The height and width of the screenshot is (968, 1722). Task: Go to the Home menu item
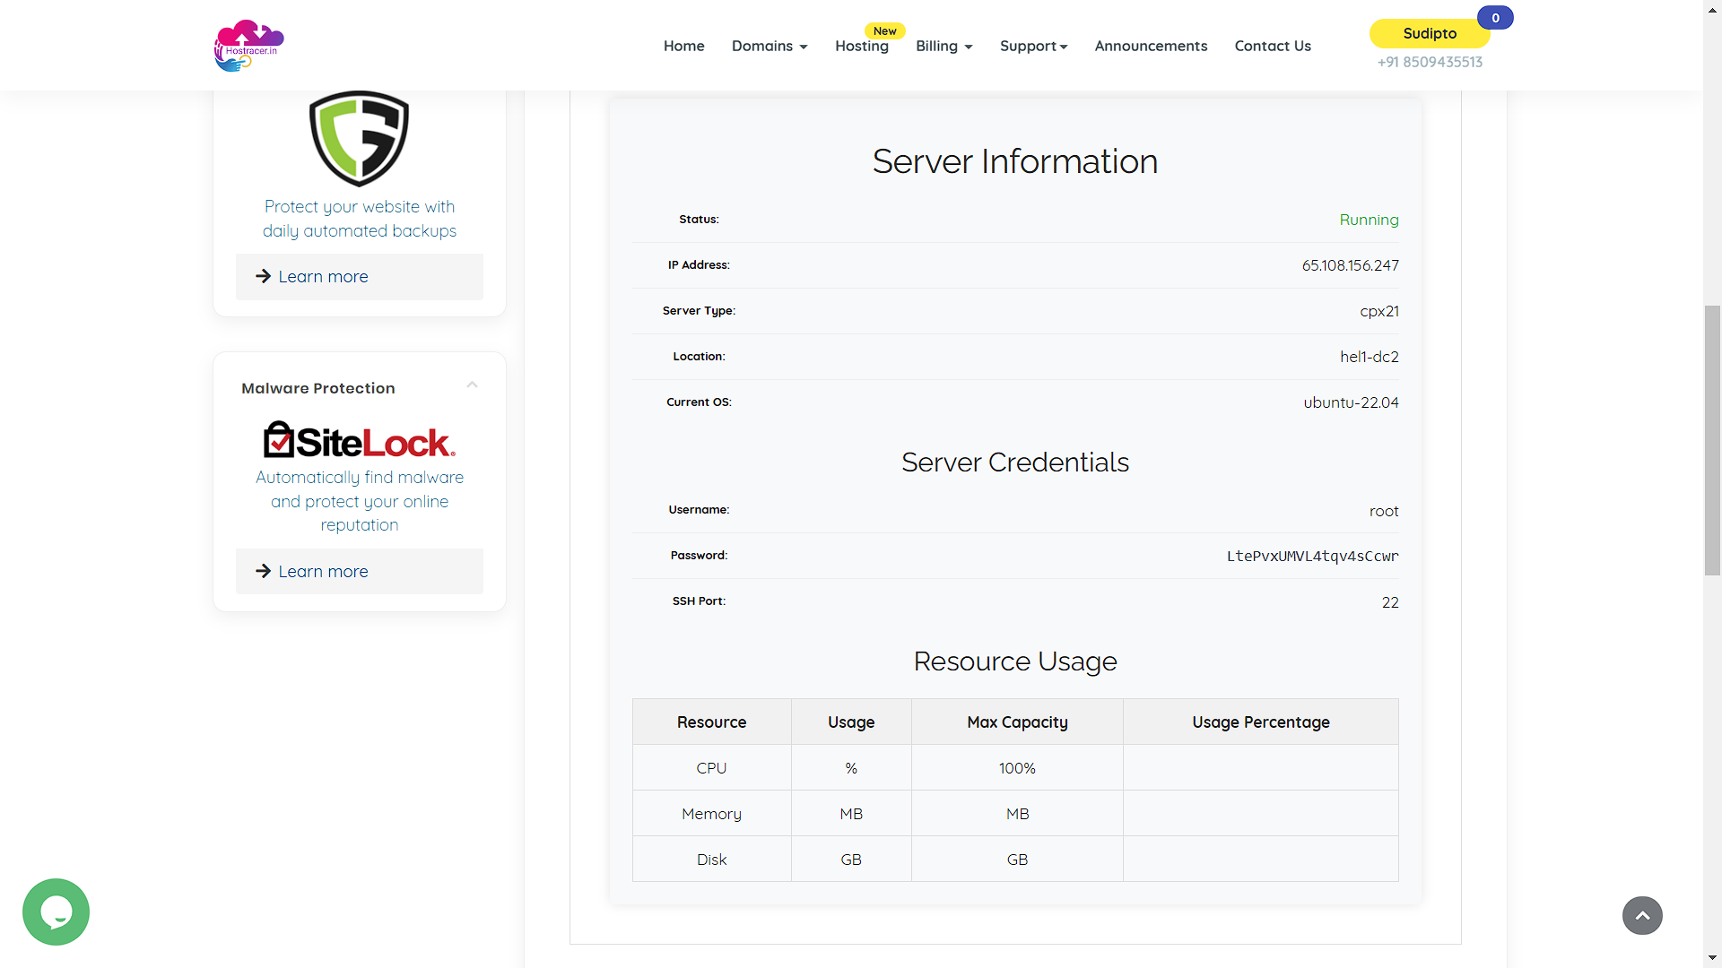point(683,46)
